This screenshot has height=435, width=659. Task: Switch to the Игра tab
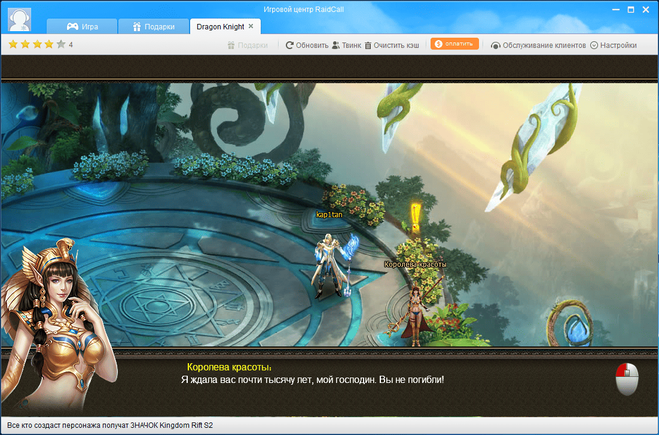click(82, 26)
